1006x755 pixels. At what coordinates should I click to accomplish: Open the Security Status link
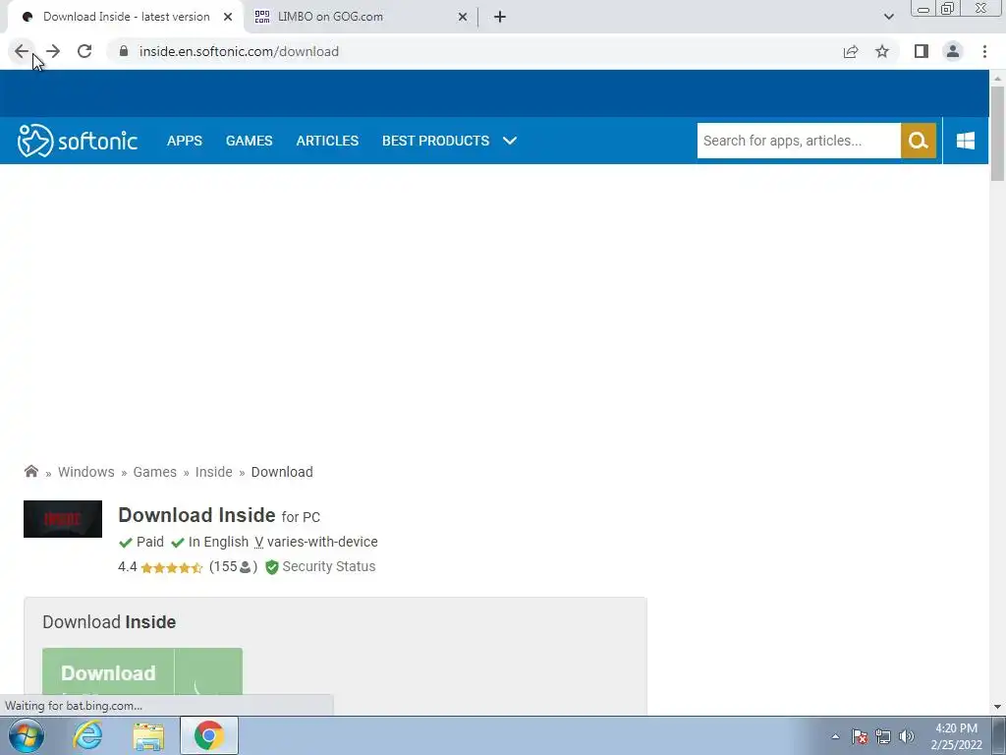pyautogui.click(x=328, y=567)
